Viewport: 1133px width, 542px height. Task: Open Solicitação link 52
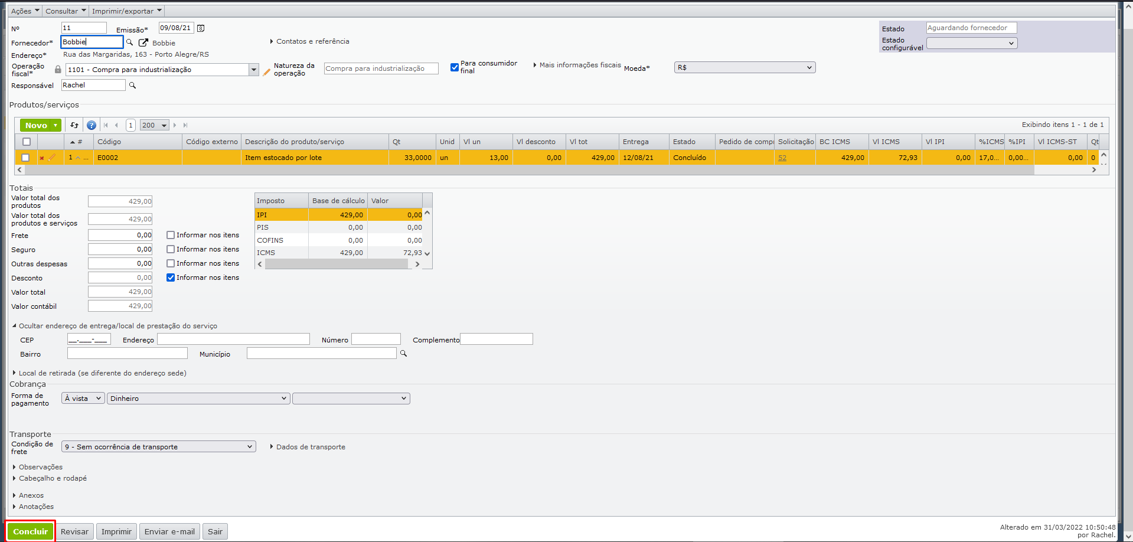coord(782,158)
